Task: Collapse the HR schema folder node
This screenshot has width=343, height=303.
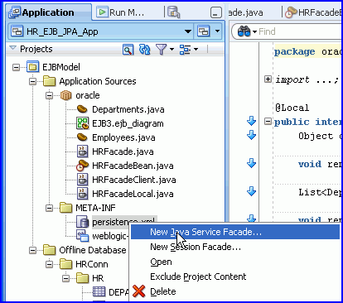Action: [66, 278]
